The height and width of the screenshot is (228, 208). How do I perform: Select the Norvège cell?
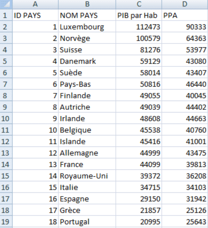point(87,38)
